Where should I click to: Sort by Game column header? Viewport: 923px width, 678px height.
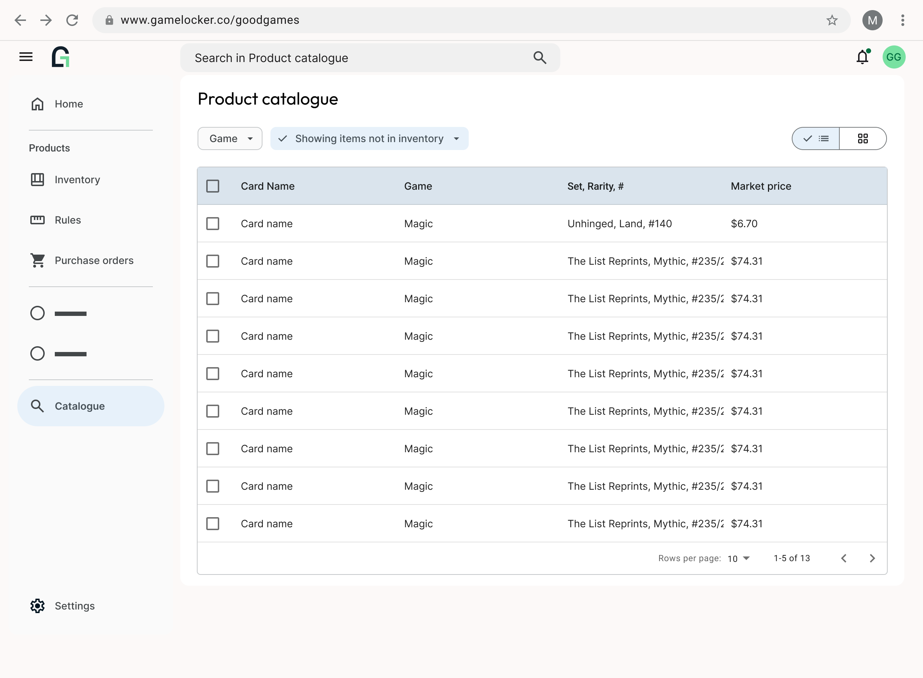[x=418, y=186]
